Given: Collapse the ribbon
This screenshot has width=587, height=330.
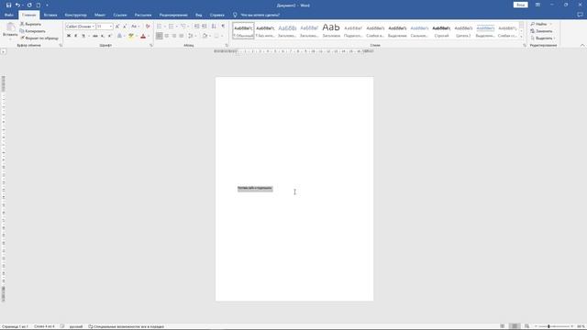Looking at the screenshot, I should pos(582,45).
